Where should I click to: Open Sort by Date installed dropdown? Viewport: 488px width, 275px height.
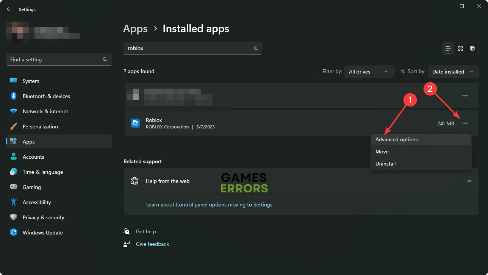pyautogui.click(x=453, y=72)
